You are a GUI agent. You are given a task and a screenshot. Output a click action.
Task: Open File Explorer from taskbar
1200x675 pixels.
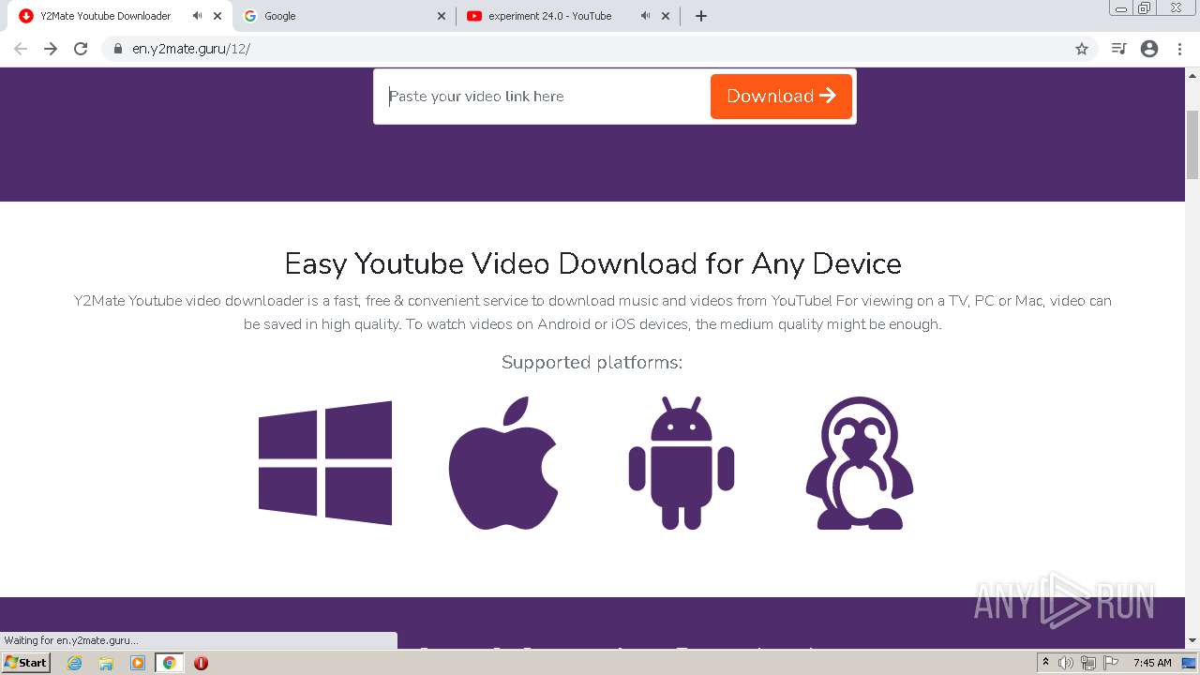tap(106, 663)
